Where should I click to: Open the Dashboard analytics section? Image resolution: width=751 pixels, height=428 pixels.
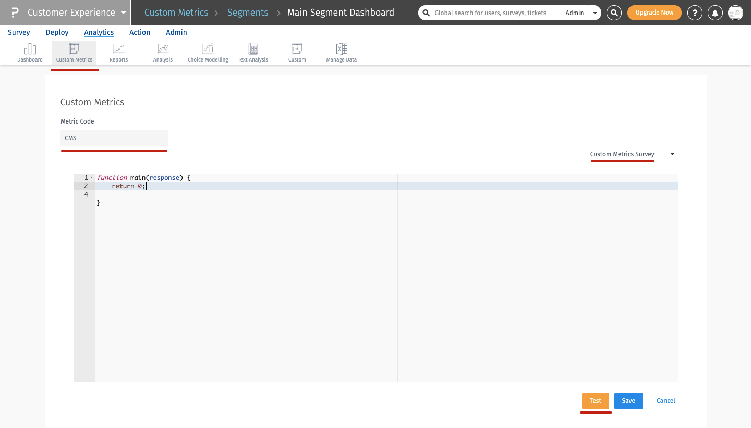pos(30,52)
